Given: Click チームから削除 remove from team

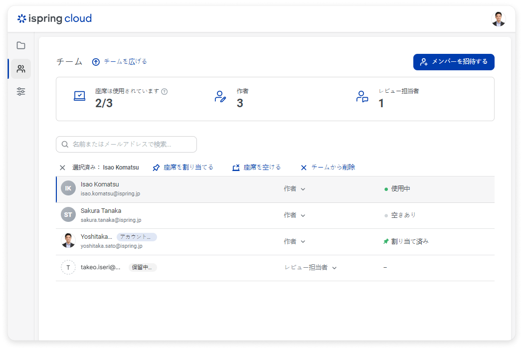Looking at the screenshot, I should [328, 167].
